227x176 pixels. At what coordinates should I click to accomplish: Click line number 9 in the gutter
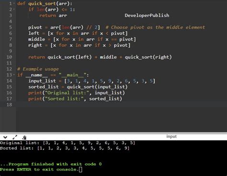[x=11, y=51]
